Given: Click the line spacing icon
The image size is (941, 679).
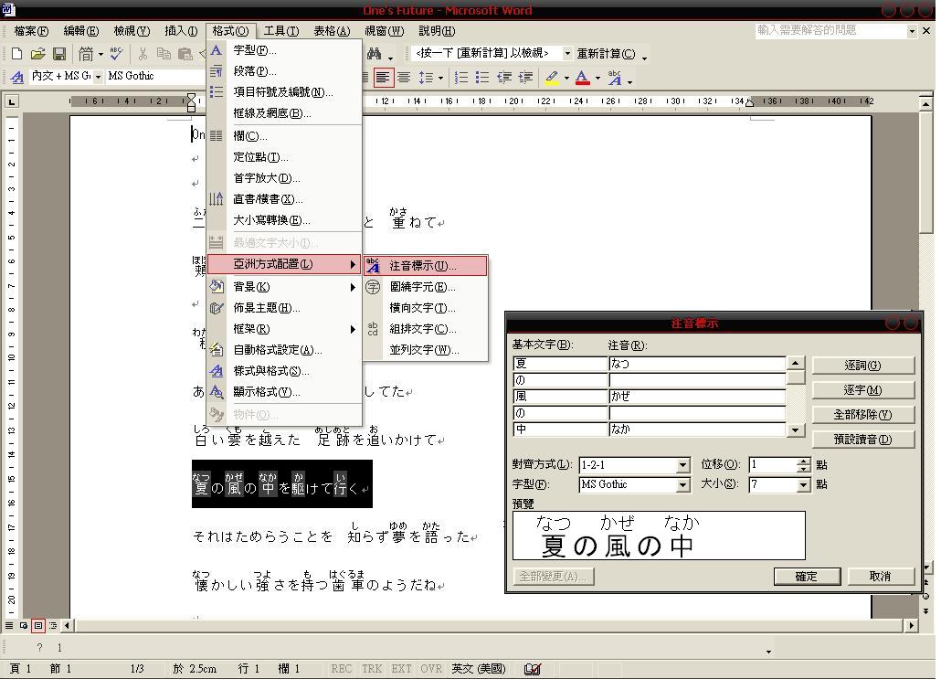Looking at the screenshot, I should [426, 77].
